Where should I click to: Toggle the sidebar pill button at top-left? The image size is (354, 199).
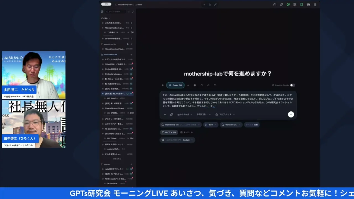coord(106,4)
